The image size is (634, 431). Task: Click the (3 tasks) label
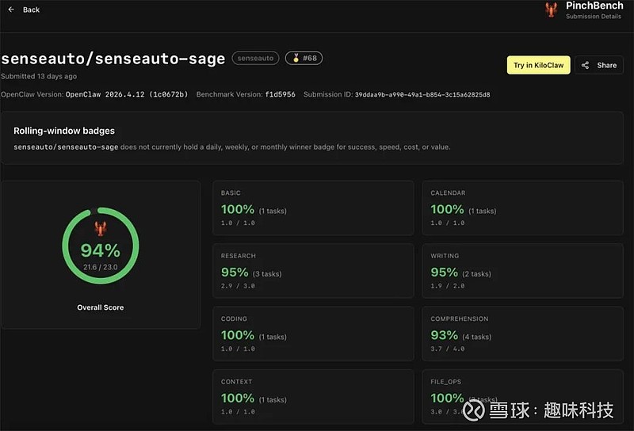[x=267, y=273]
